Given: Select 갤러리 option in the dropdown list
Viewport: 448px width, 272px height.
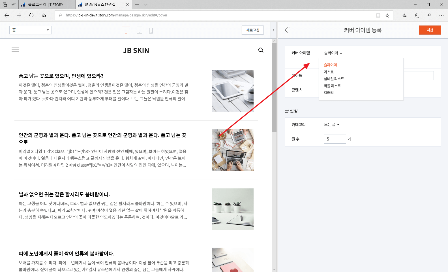Looking at the screenshot, I should point(329,93).
